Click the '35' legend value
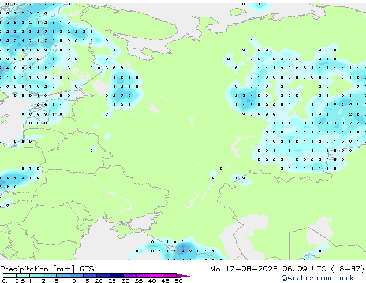This screenshot has height=283, width=366. 139,281
